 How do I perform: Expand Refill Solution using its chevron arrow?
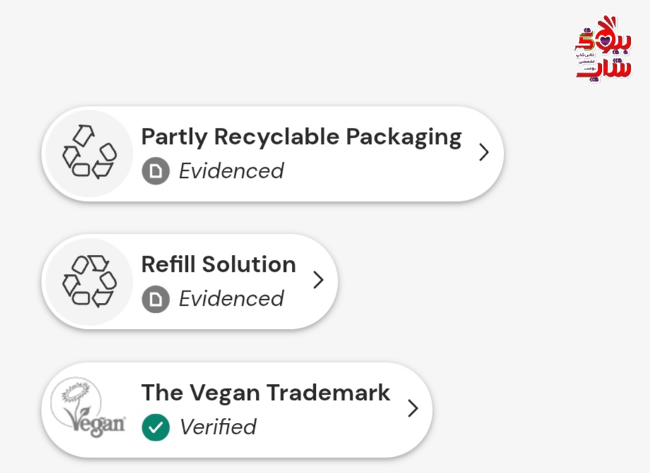pyautogui.click(x=318, y=280)
